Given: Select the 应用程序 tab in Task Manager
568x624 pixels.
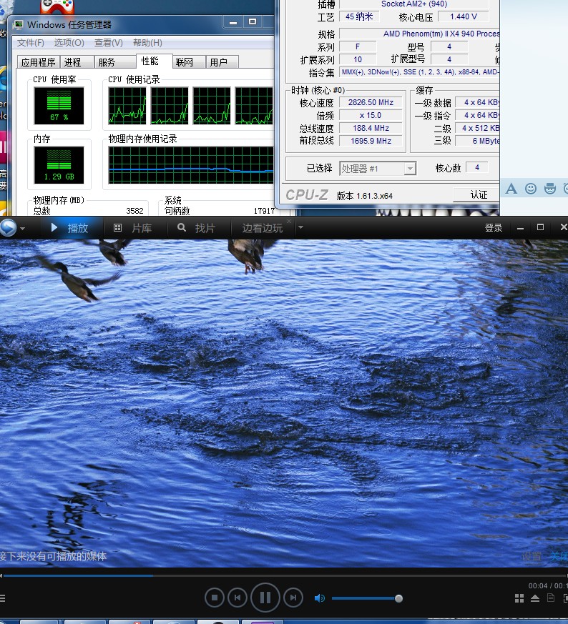Looking at the screenshot, I should [x=38, y=62].
